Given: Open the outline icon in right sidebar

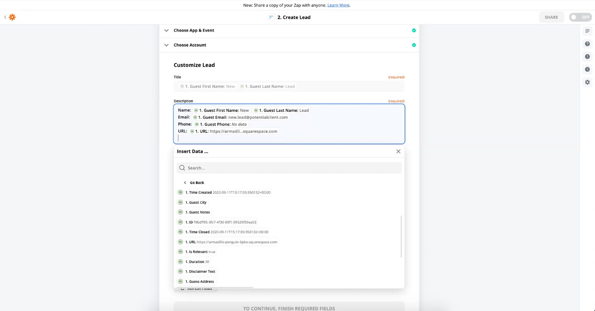Looking at the screenshot, I should click(587, 31).
